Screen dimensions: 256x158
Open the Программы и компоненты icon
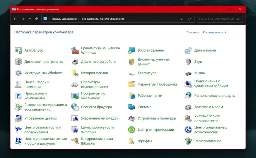coord(18,96)
